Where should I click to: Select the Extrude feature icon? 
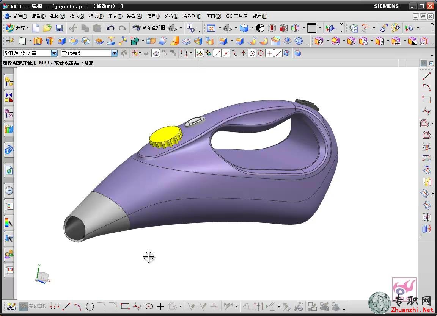(x=38, y=41)
